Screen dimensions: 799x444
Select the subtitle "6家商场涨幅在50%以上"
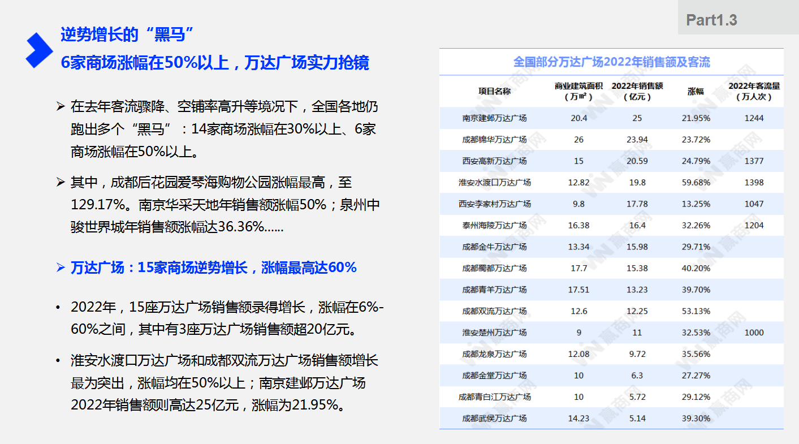[x=215, y=62]
